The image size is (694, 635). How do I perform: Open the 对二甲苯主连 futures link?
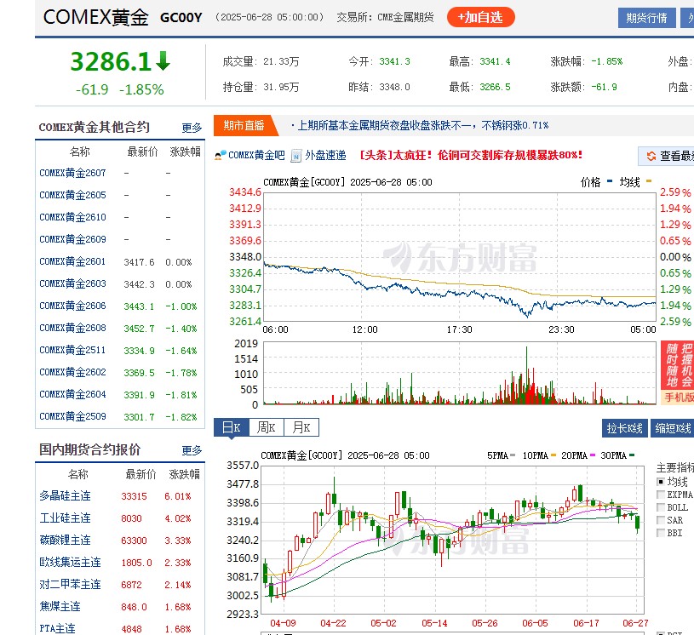click(x=71, y=585)
